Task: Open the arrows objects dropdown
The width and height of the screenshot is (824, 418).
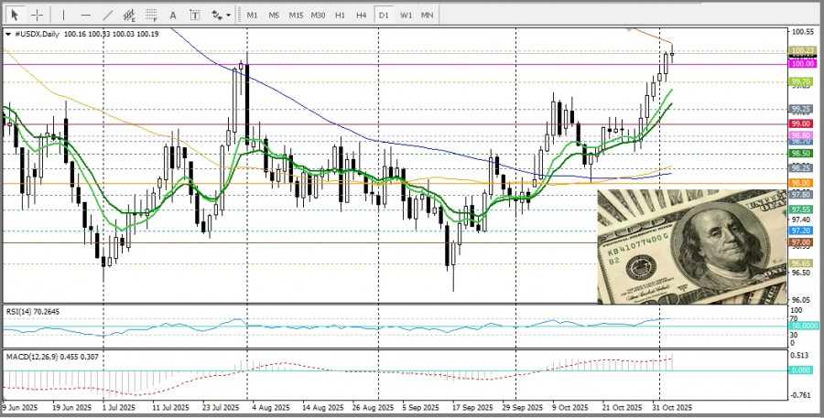Action: [221, 15]
